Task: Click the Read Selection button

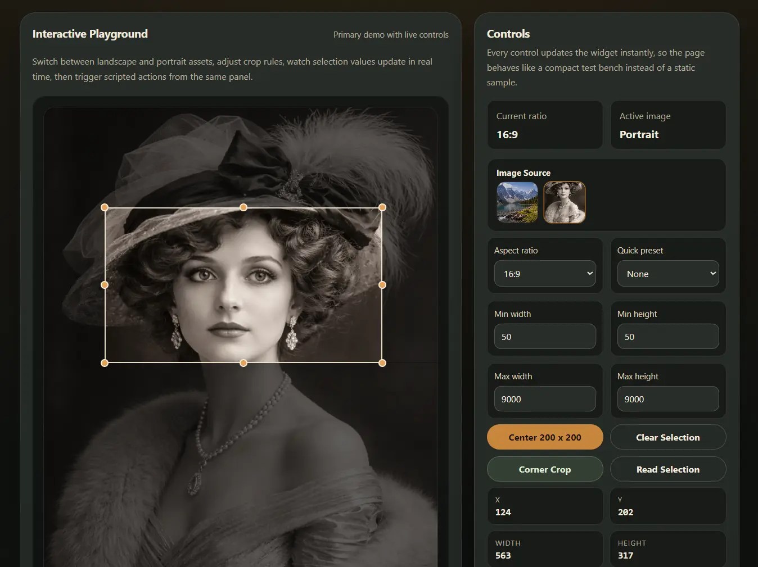Action: tap(667, 469)
